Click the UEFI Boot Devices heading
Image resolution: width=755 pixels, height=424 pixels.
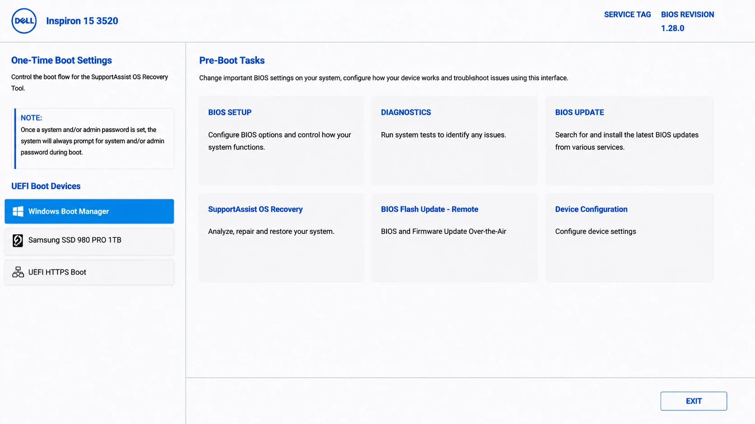[46, 186]
